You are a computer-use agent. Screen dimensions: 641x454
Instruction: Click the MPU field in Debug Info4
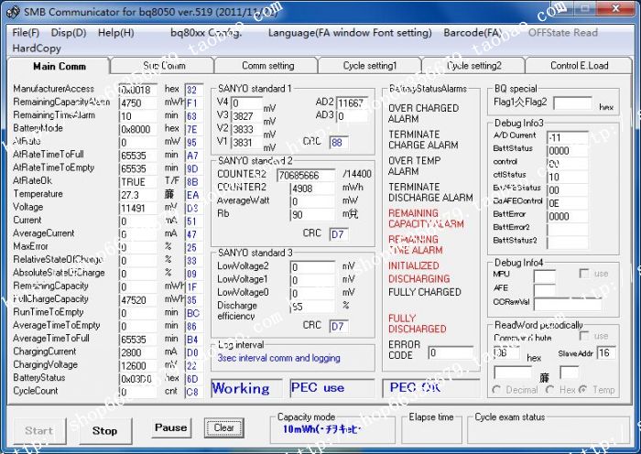tap(545, 276)
